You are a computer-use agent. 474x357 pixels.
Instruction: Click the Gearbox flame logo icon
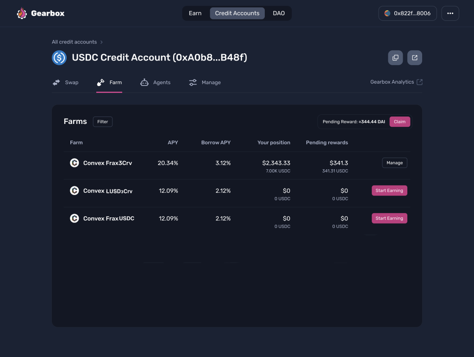tap(22, 13)
